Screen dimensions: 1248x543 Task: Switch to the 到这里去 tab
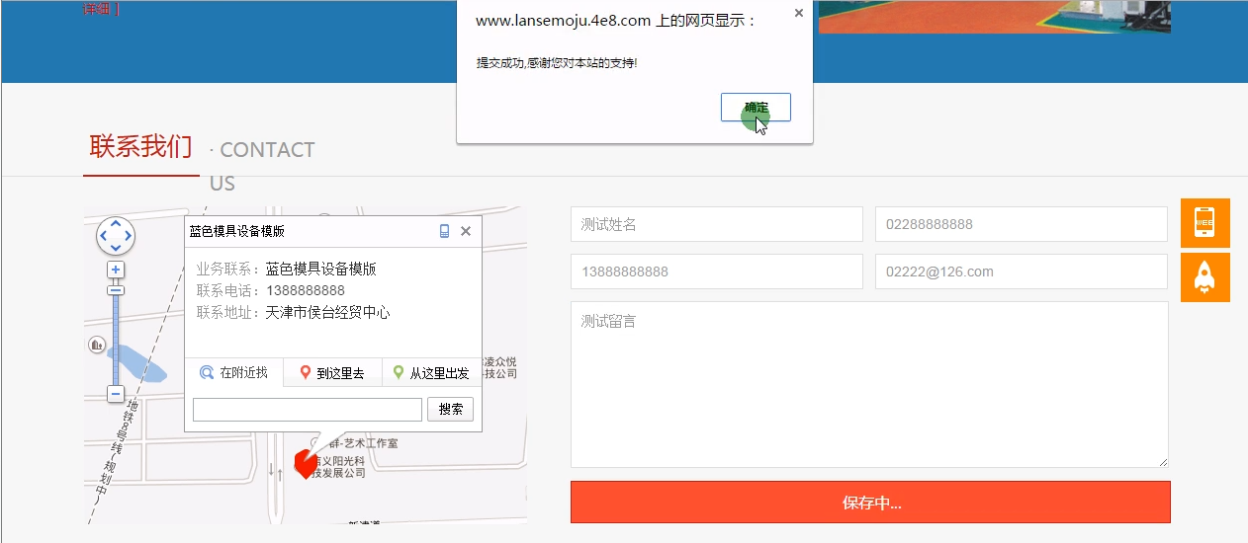(332, 373)
